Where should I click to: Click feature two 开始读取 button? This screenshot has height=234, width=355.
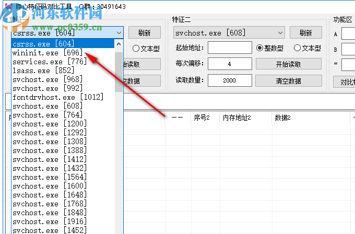pyautogui.click(x=289, y=64)
